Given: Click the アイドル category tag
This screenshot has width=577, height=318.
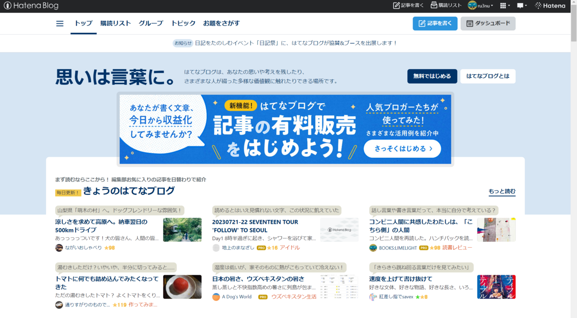Looking at the screenshot, I should click(290, 248).
